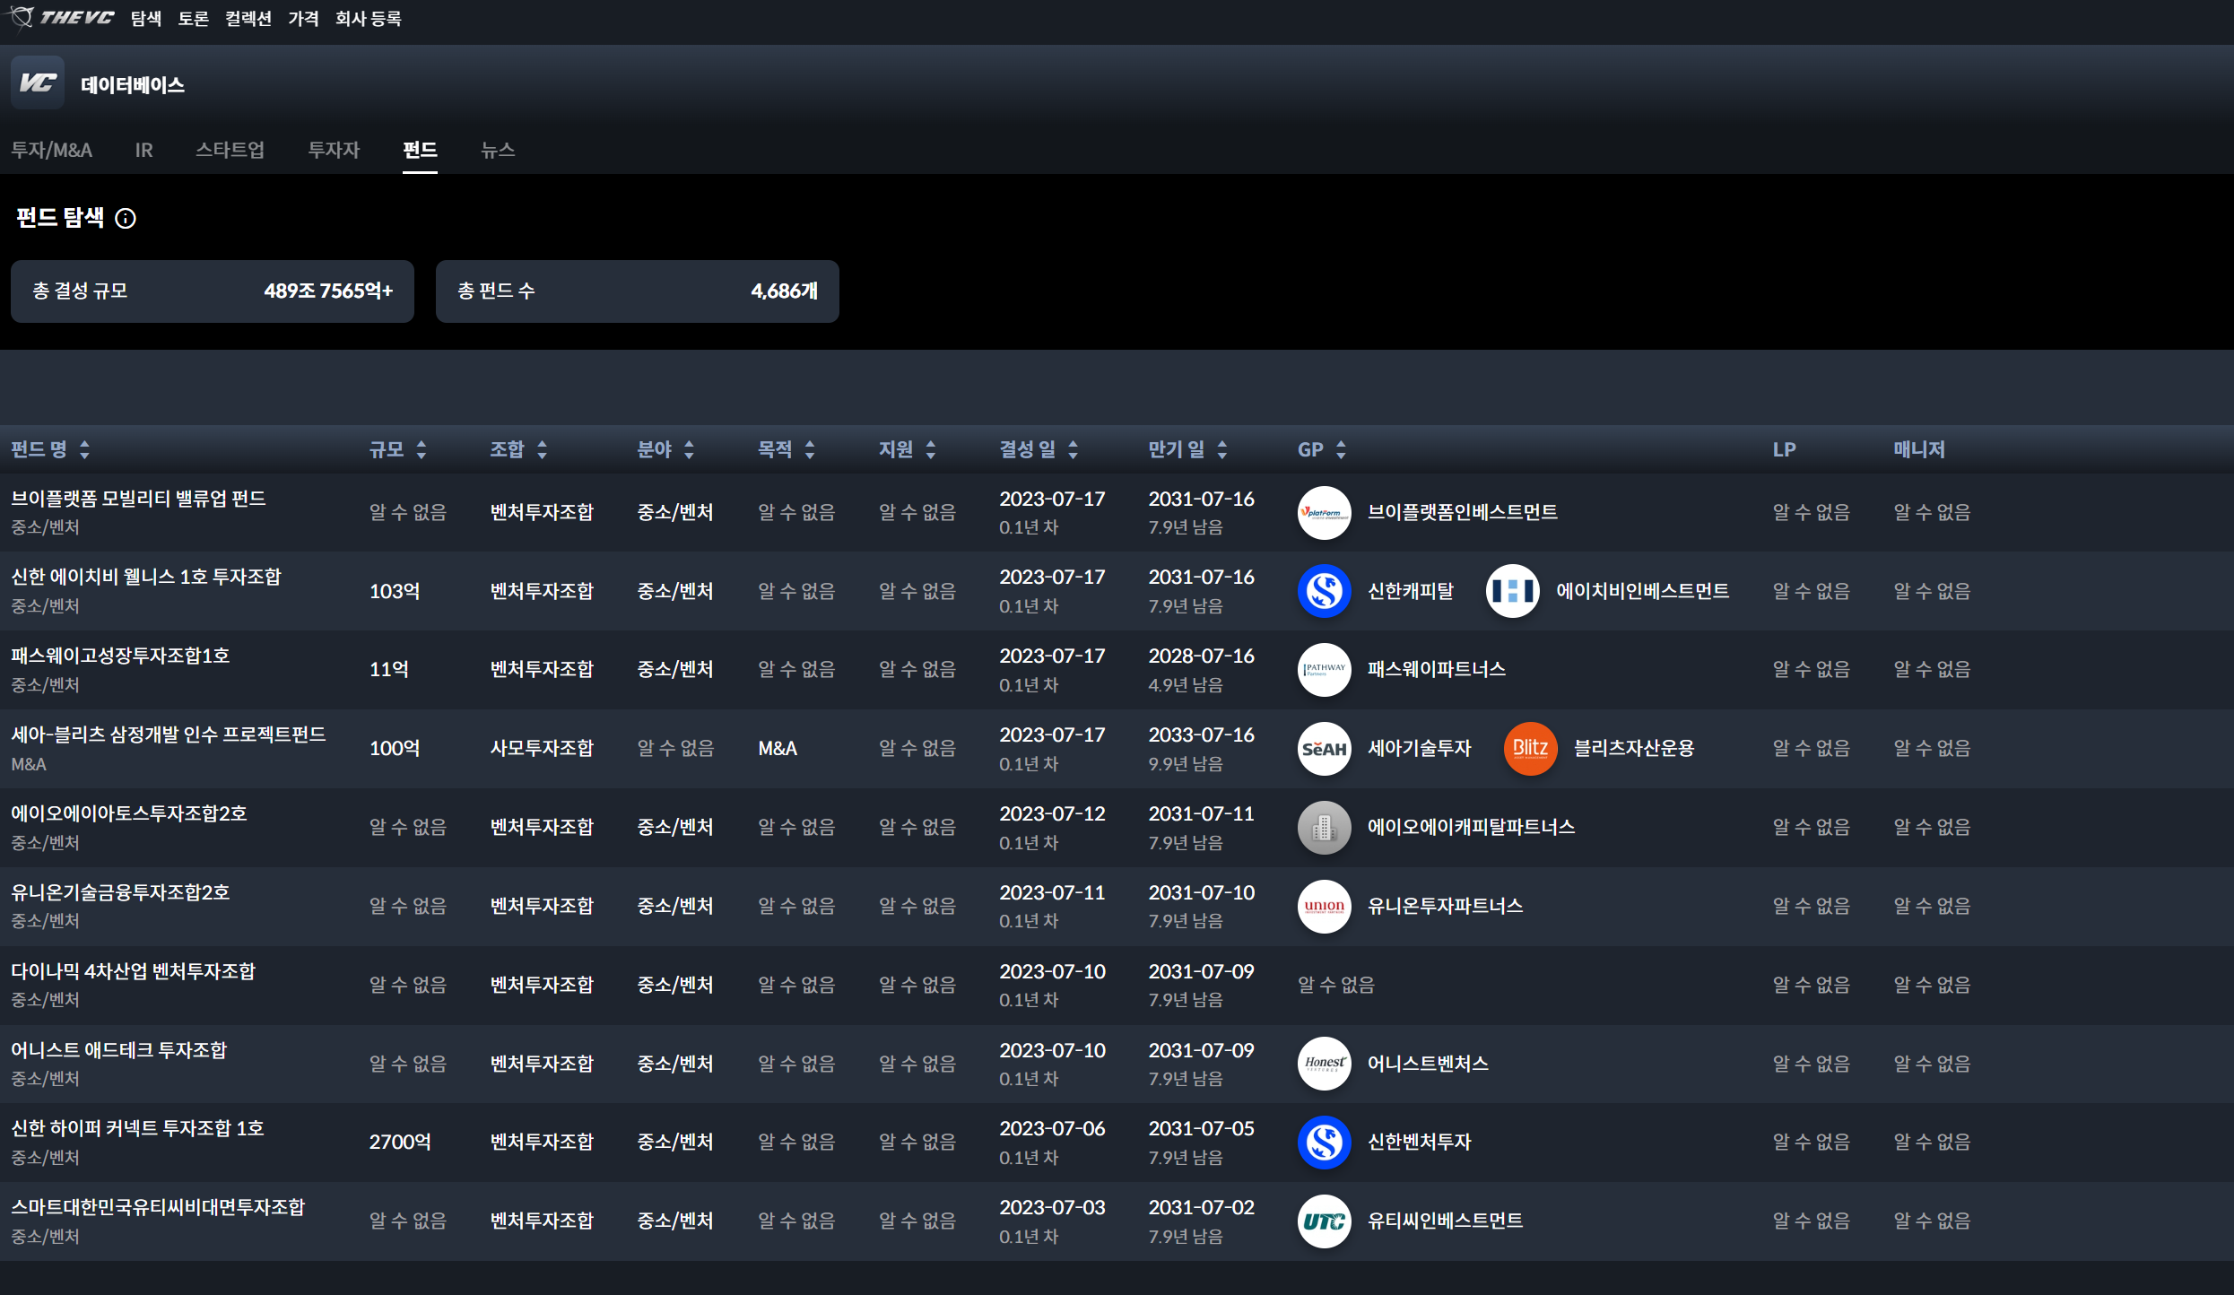The image size is (2234, 1295).
Task: Click the 에이치비인베스트먼트 logo icon
Action: click(1512, 591)
